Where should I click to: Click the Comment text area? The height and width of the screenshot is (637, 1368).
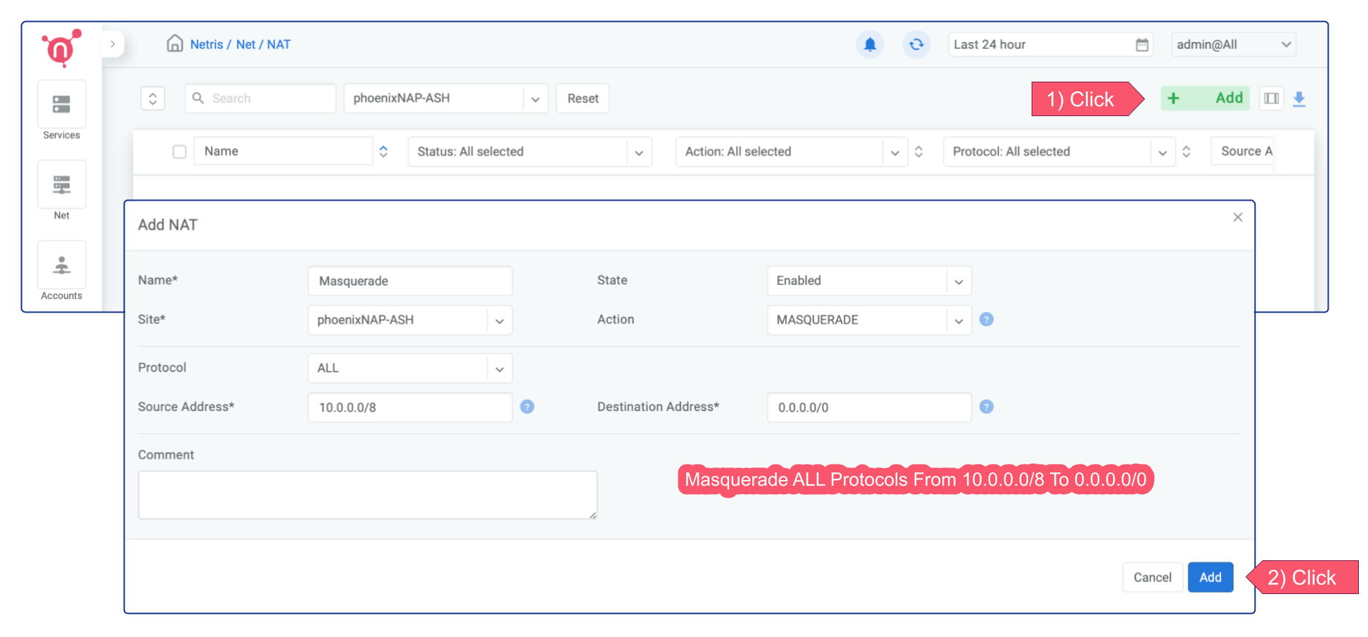[x=367, y=495]
